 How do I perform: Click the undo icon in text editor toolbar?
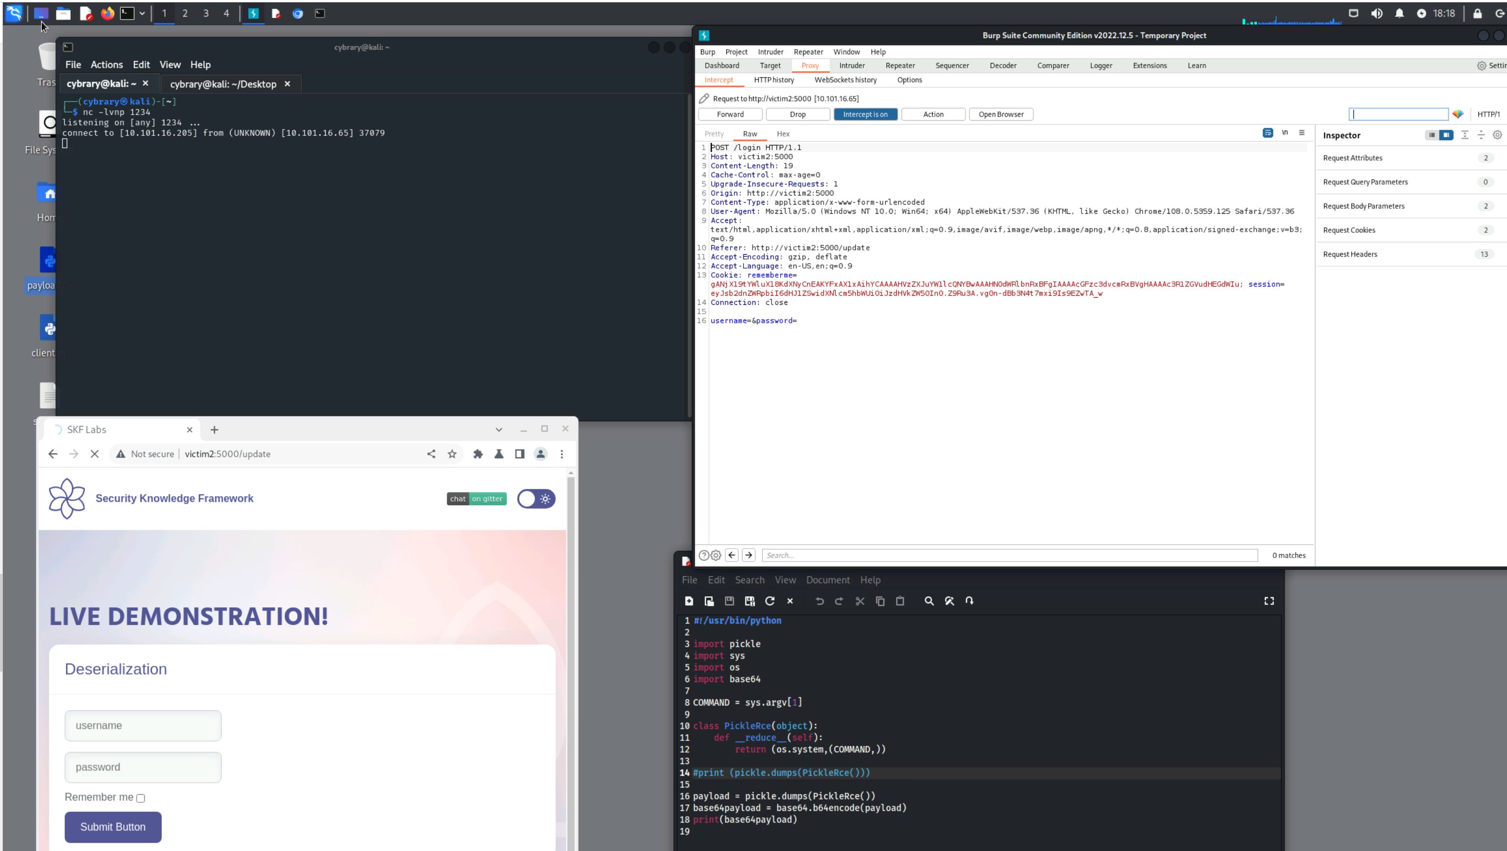[819, 601]
